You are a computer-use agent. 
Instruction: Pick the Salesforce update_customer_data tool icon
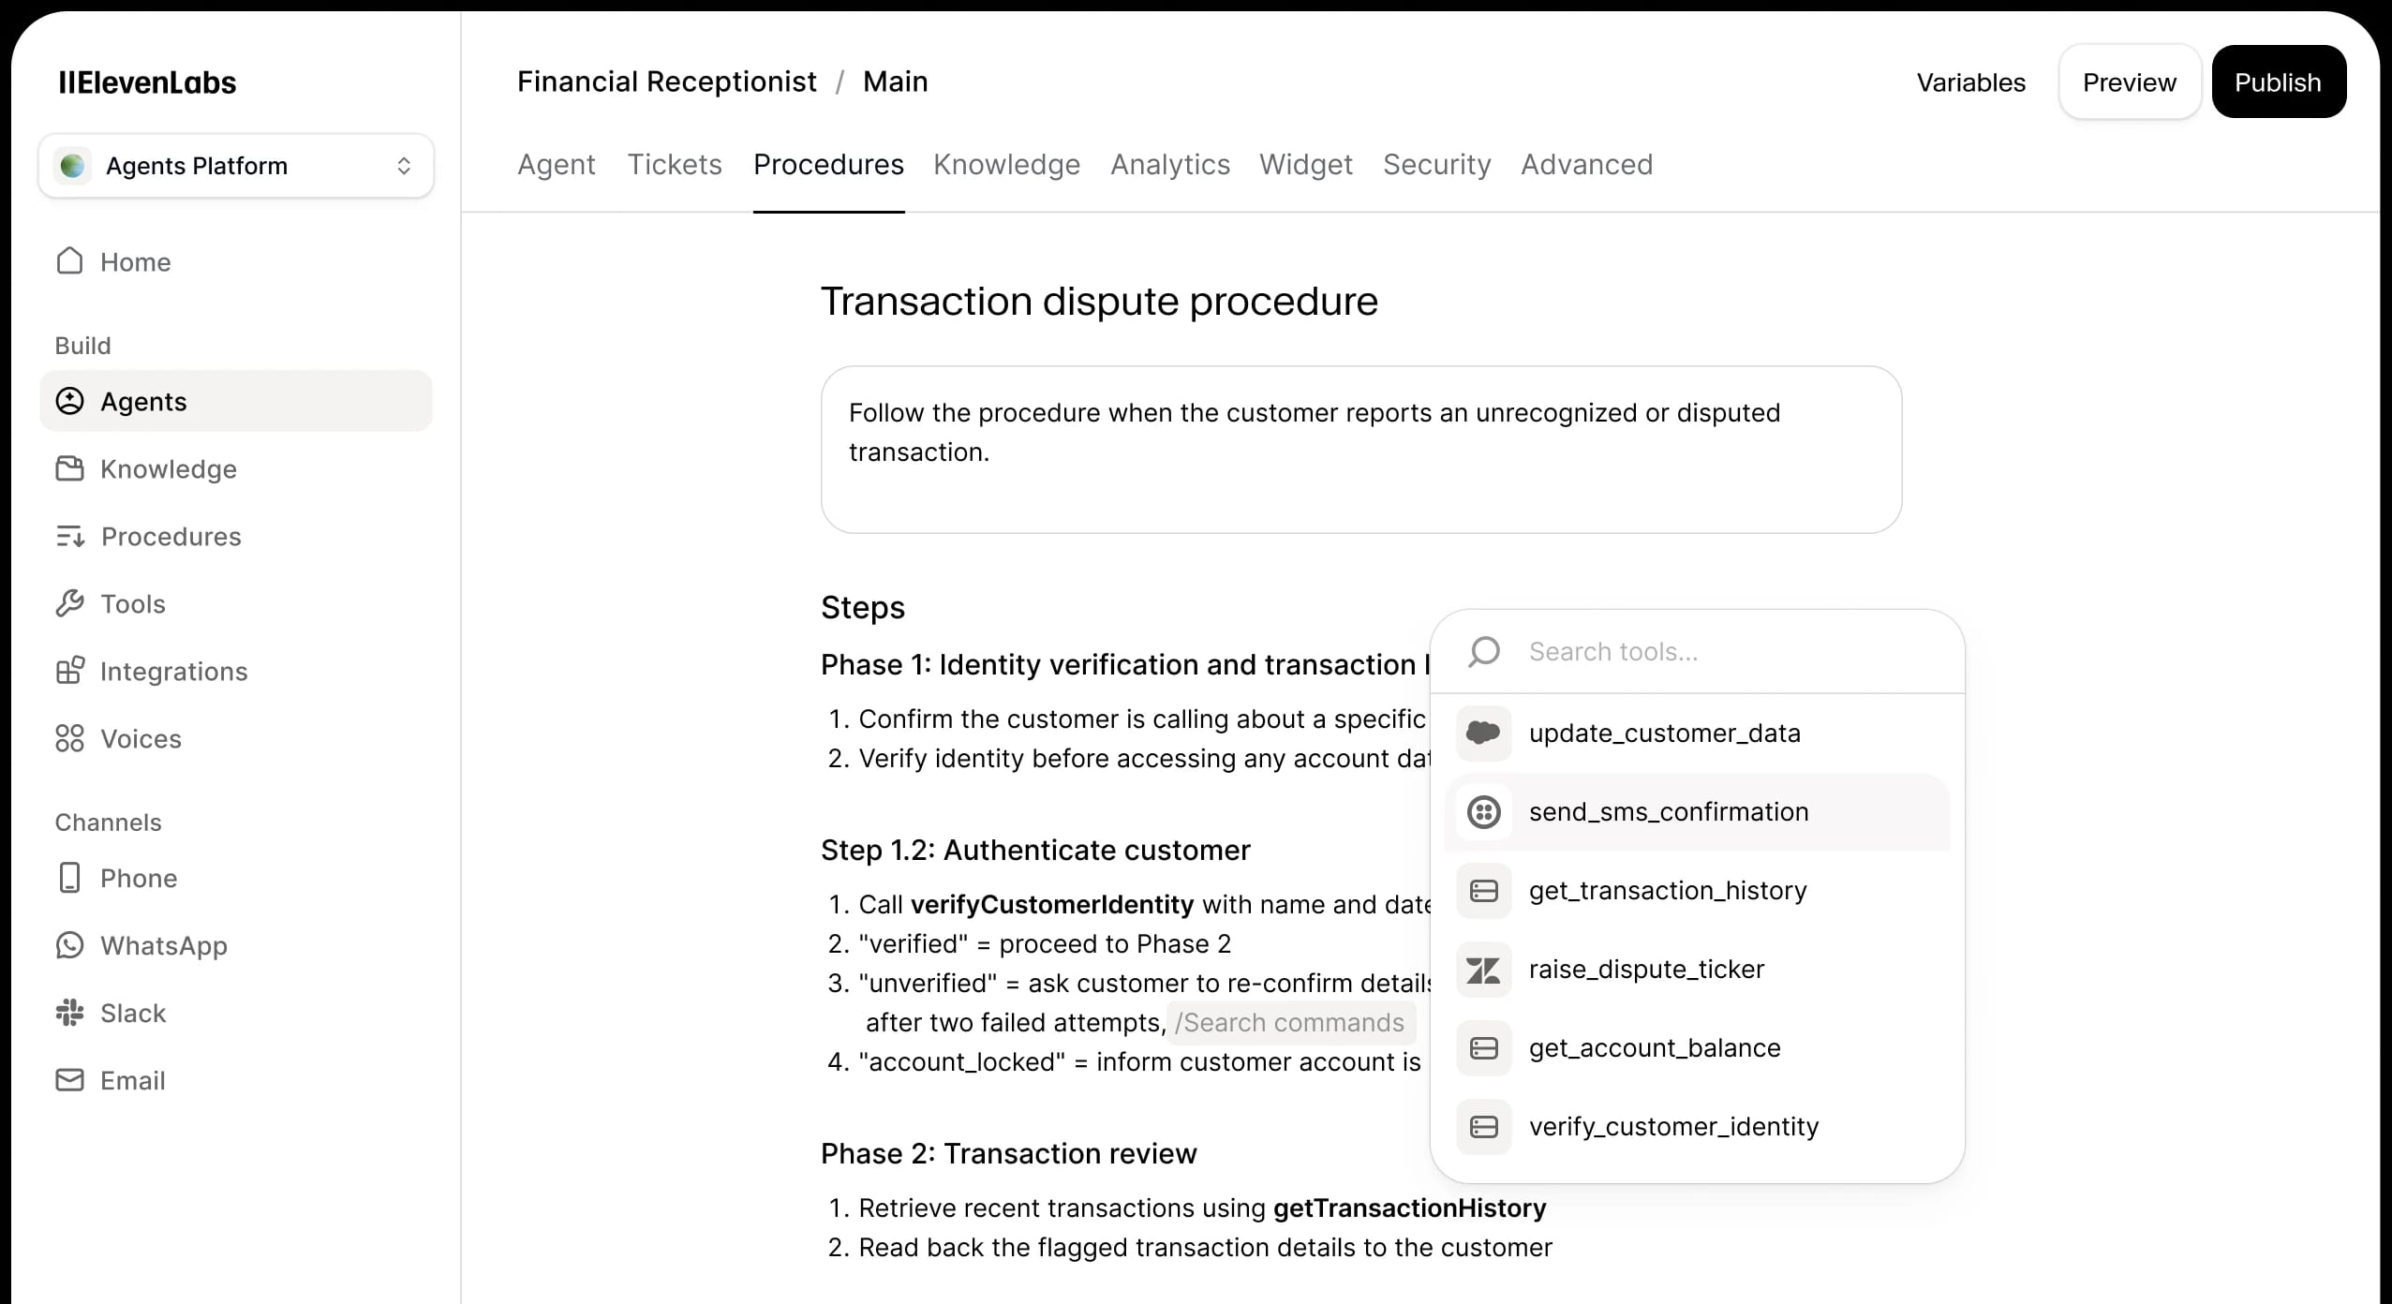point(1484,733)
